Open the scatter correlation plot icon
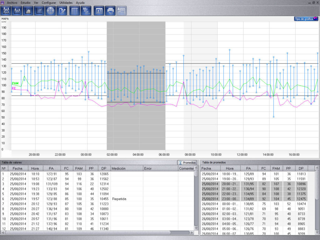Screen dimensions: 320x240 (39, 11)
